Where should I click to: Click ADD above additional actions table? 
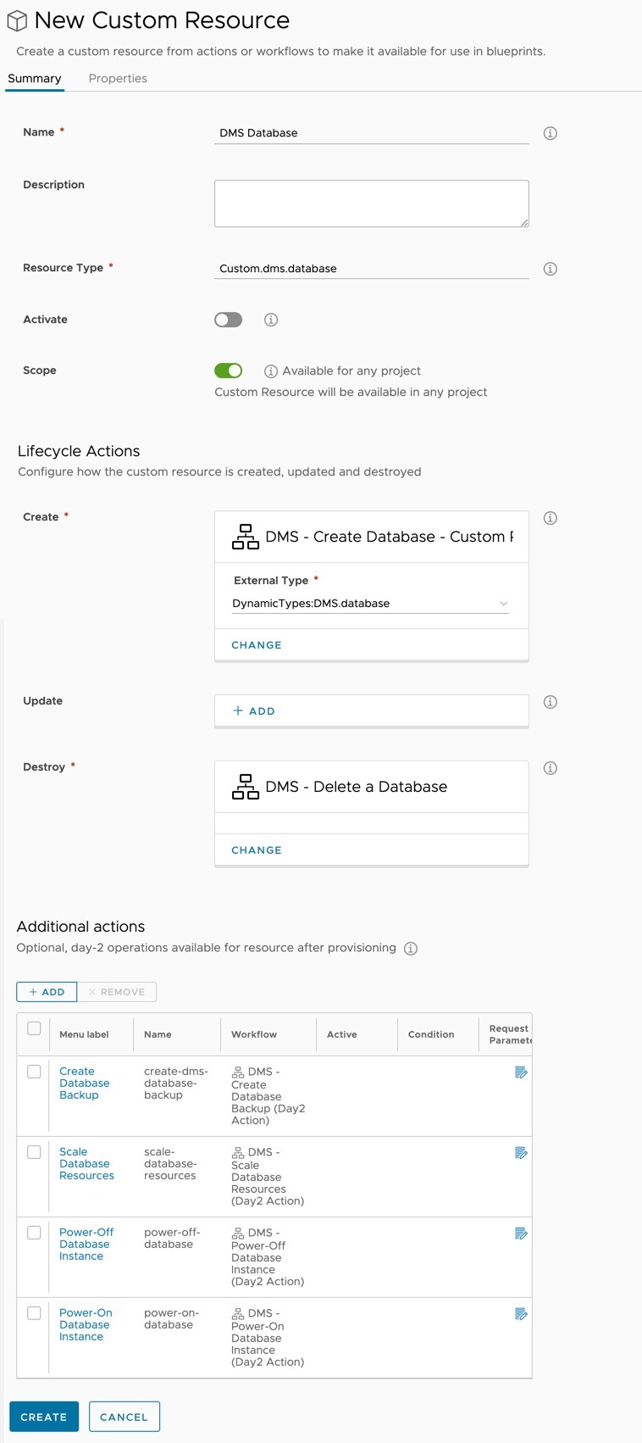click(x=47, y=992)
